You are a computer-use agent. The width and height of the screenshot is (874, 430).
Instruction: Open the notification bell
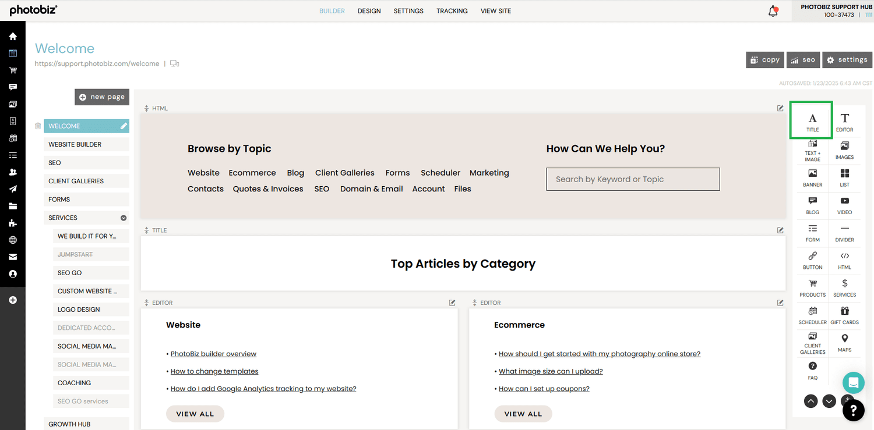(x=773, y=11)
